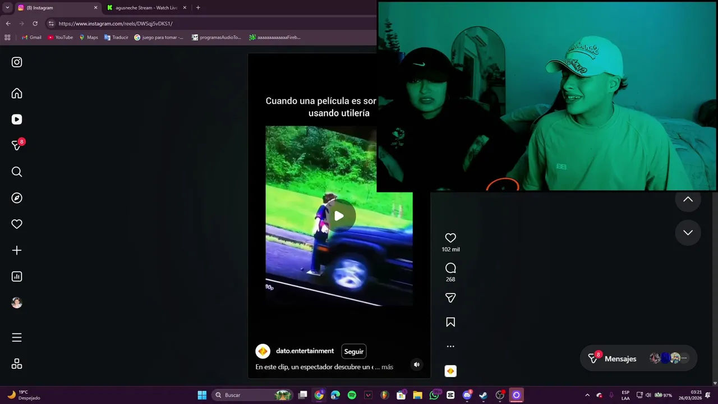View site information icon in address bar

51,24
